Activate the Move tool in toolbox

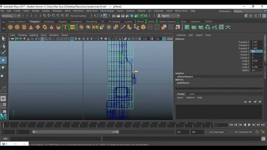(3, 60)
